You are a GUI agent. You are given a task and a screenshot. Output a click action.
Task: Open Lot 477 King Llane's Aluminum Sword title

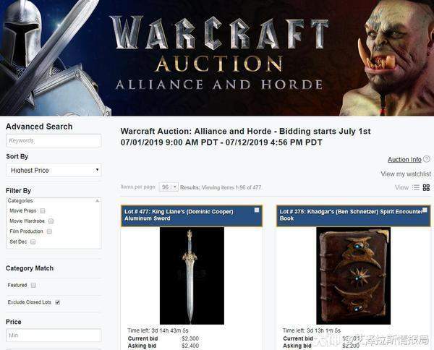click(179, 215)
